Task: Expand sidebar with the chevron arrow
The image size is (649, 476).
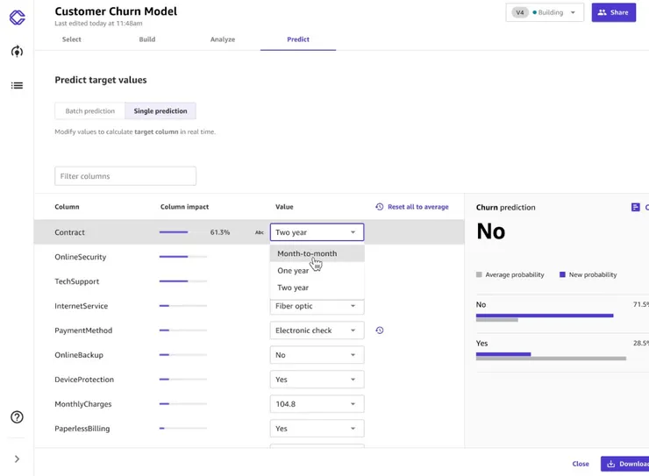Action: pyautogui.click(x=17, y=459)
